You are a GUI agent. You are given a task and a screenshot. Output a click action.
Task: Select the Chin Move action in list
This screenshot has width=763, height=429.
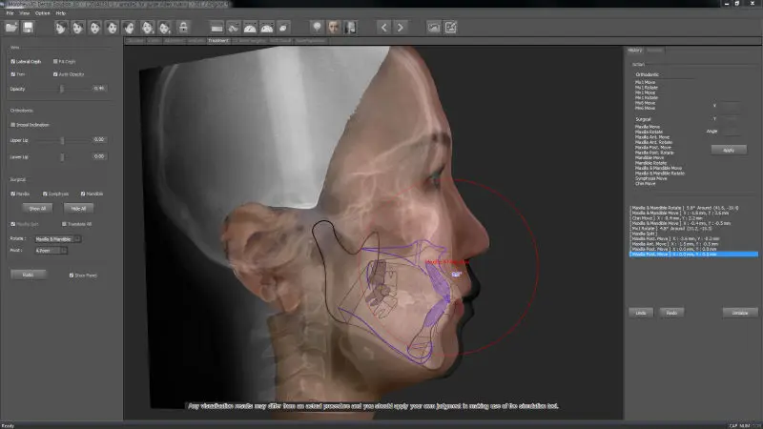click(x=646, y=183)
